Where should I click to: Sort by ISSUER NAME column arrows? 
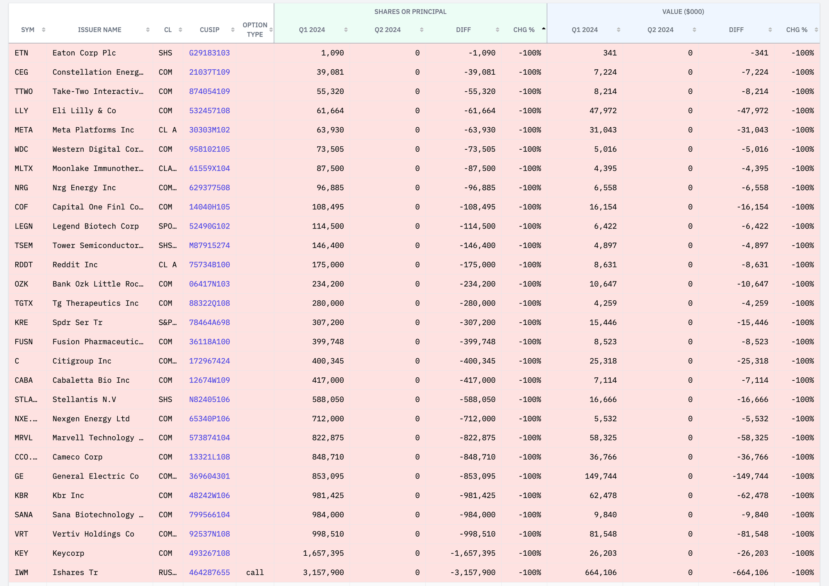point(148,30)
